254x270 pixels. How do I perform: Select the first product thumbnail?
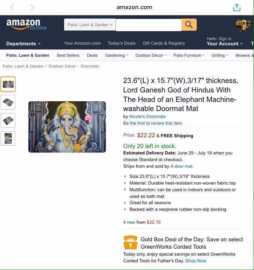click(x=8, y=84)
